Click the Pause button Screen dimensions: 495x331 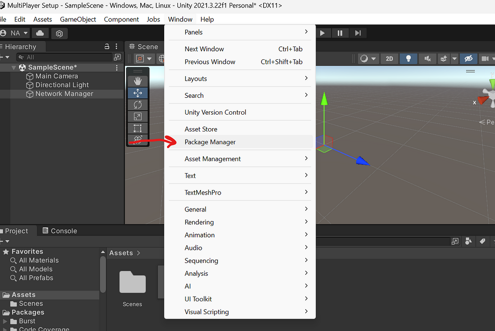340,33
